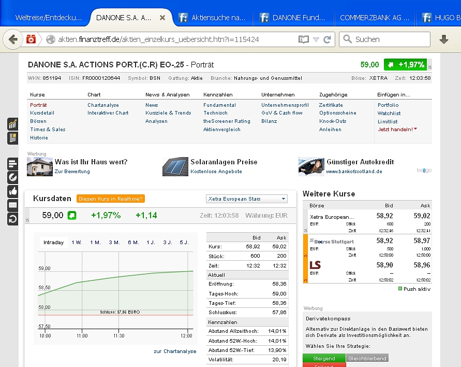
Task: Select the 1 W. chart range
Action: 77,243
